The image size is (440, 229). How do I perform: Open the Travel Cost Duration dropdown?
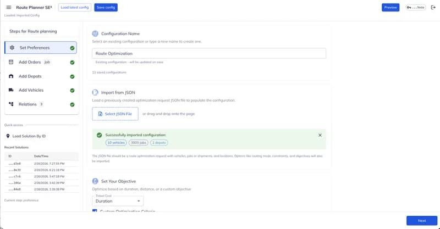click(x=117, y=201)
